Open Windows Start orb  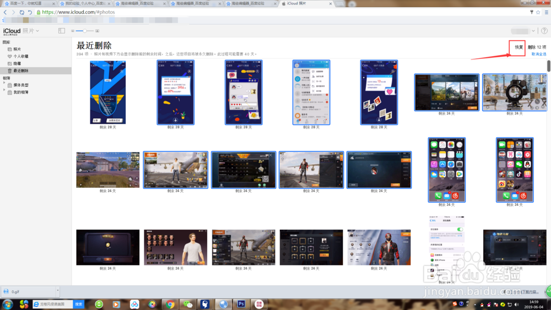click(8, 304)
